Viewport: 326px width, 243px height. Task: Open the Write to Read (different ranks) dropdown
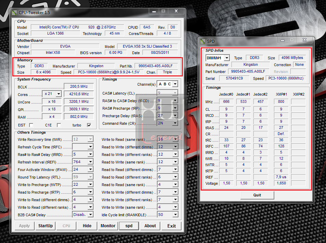(x=90, y=207)
